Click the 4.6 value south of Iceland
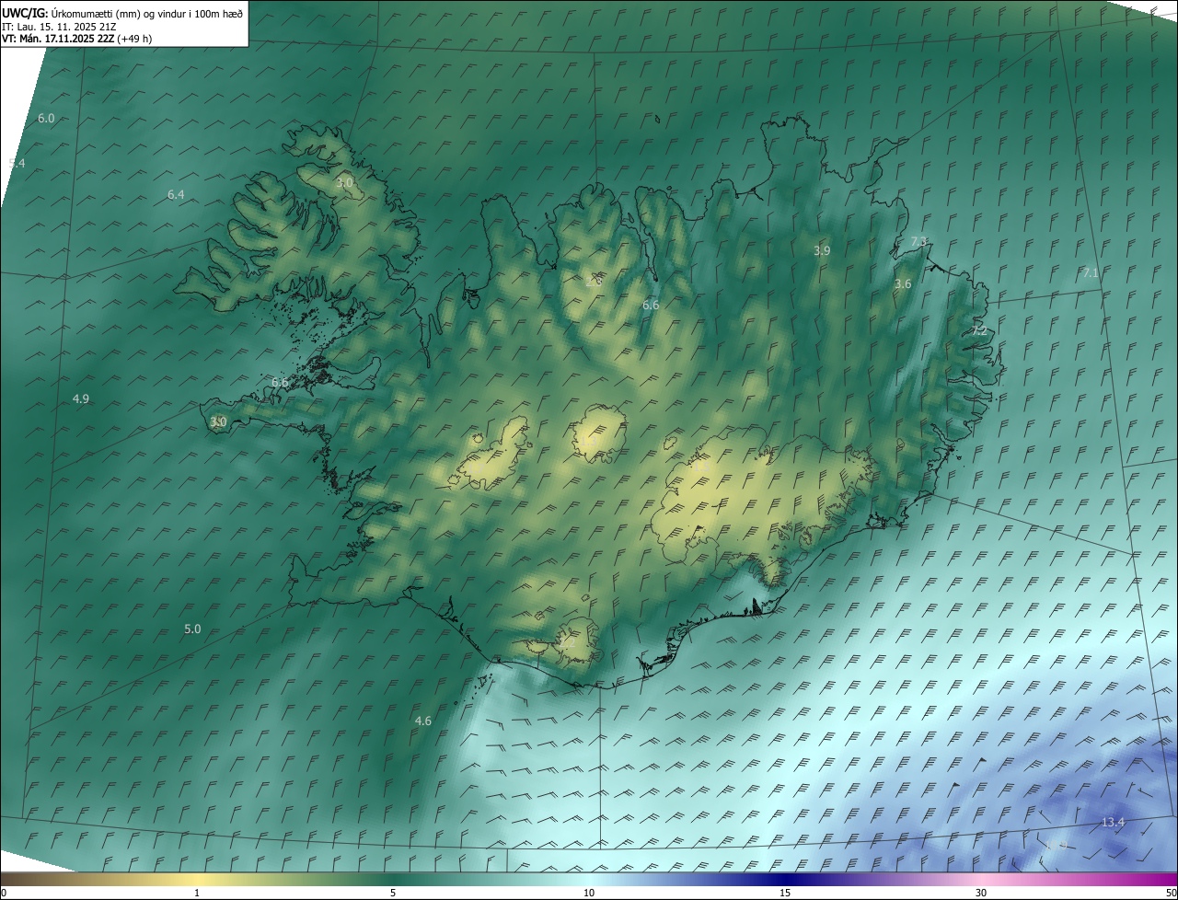Viewport: 1178px width, 900px height. 423,721
